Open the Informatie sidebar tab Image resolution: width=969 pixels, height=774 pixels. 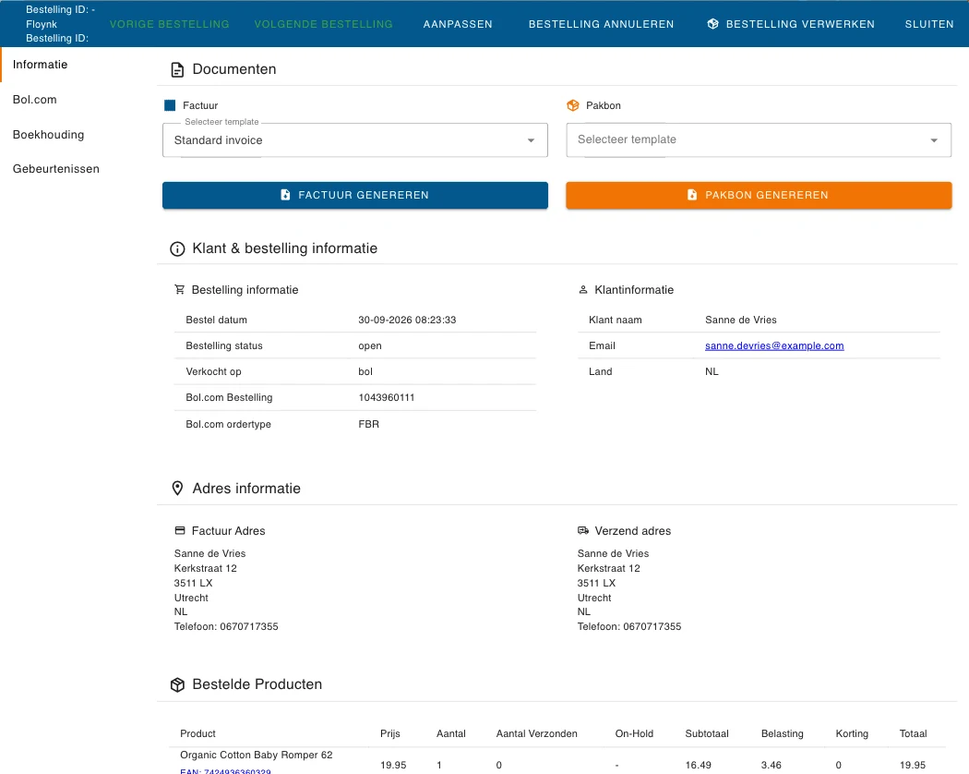(41, 65)
